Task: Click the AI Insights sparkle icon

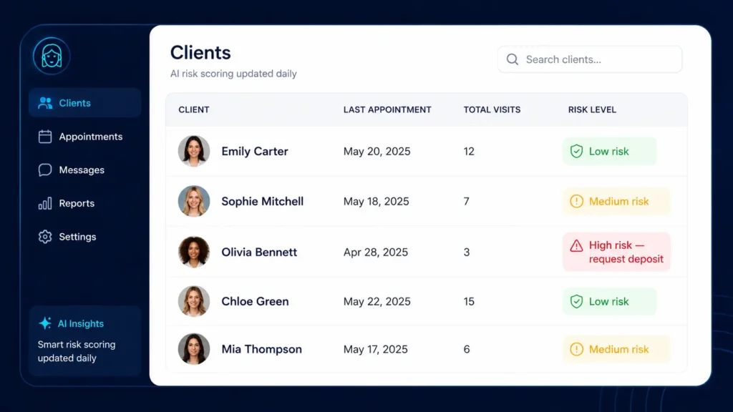Action: click(x=45, y=323)
